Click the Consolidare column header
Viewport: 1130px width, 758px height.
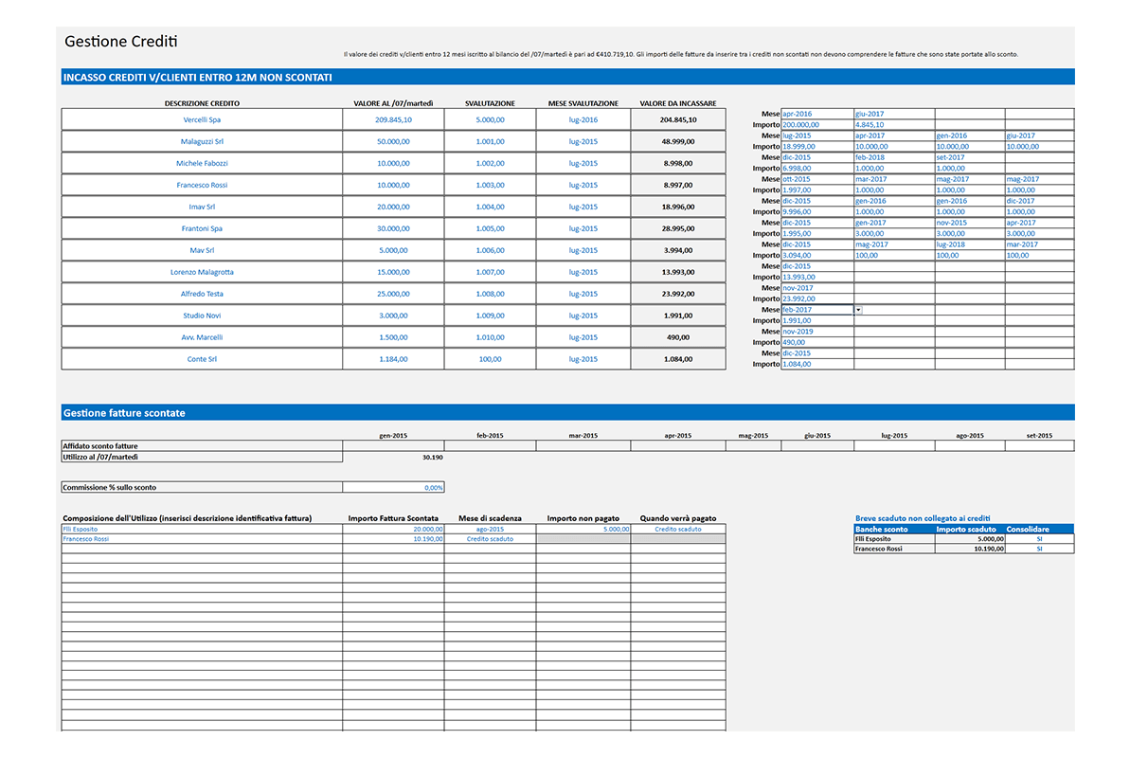click(x=1039, y=529)
